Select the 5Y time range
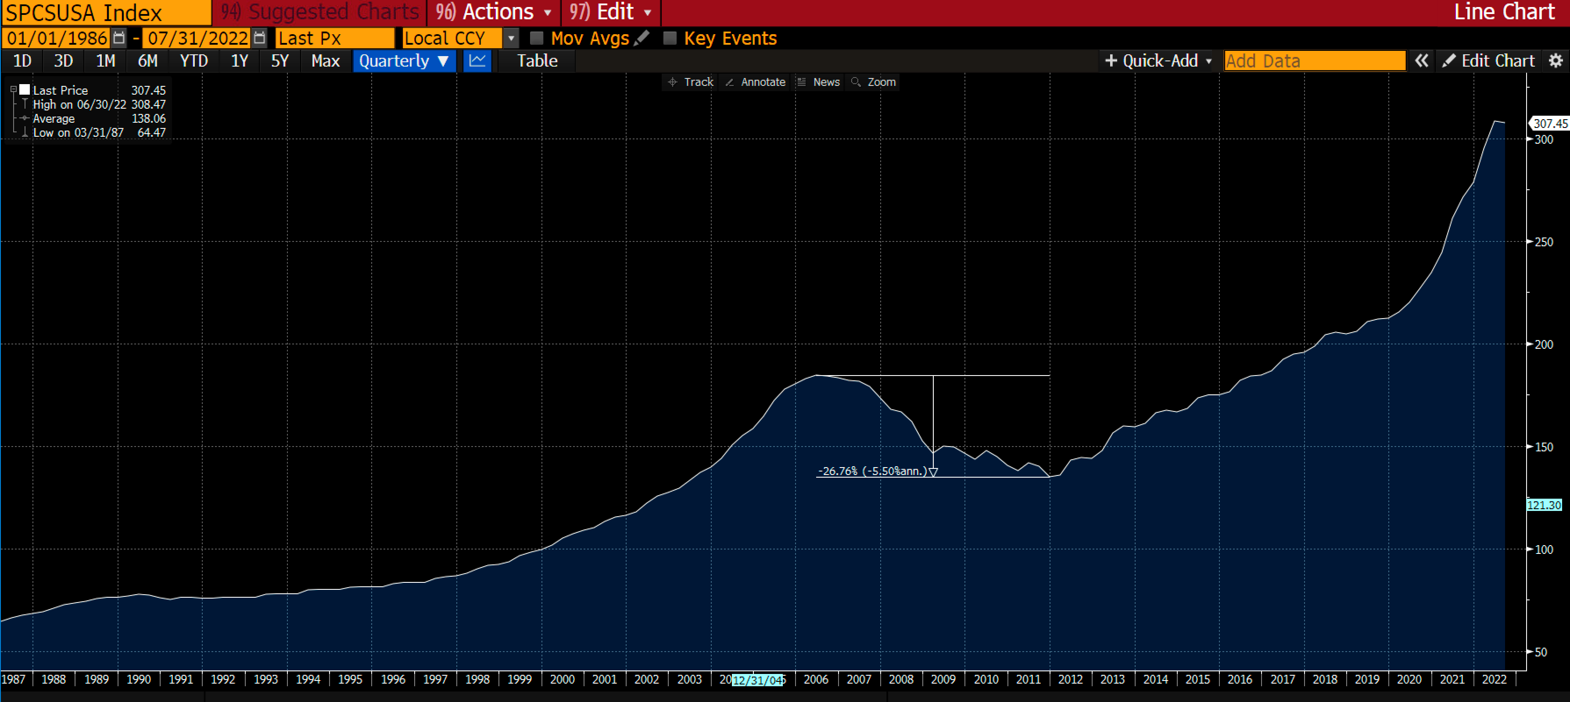This screenshot has height=702, width=1570. click(280, 61)
